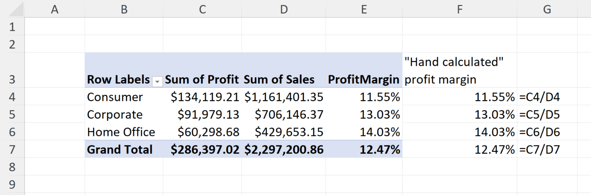Click the =C7/D7 formula text cell

click(x=539, y=149)
